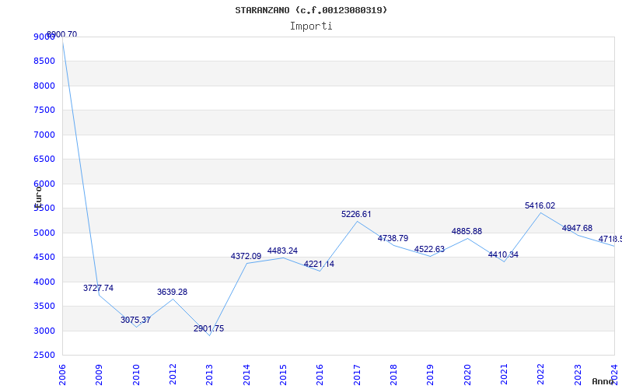Select the 4372.09 data label
The height and width of the screenshot is (389, 622).
click(x=246, y=257)
